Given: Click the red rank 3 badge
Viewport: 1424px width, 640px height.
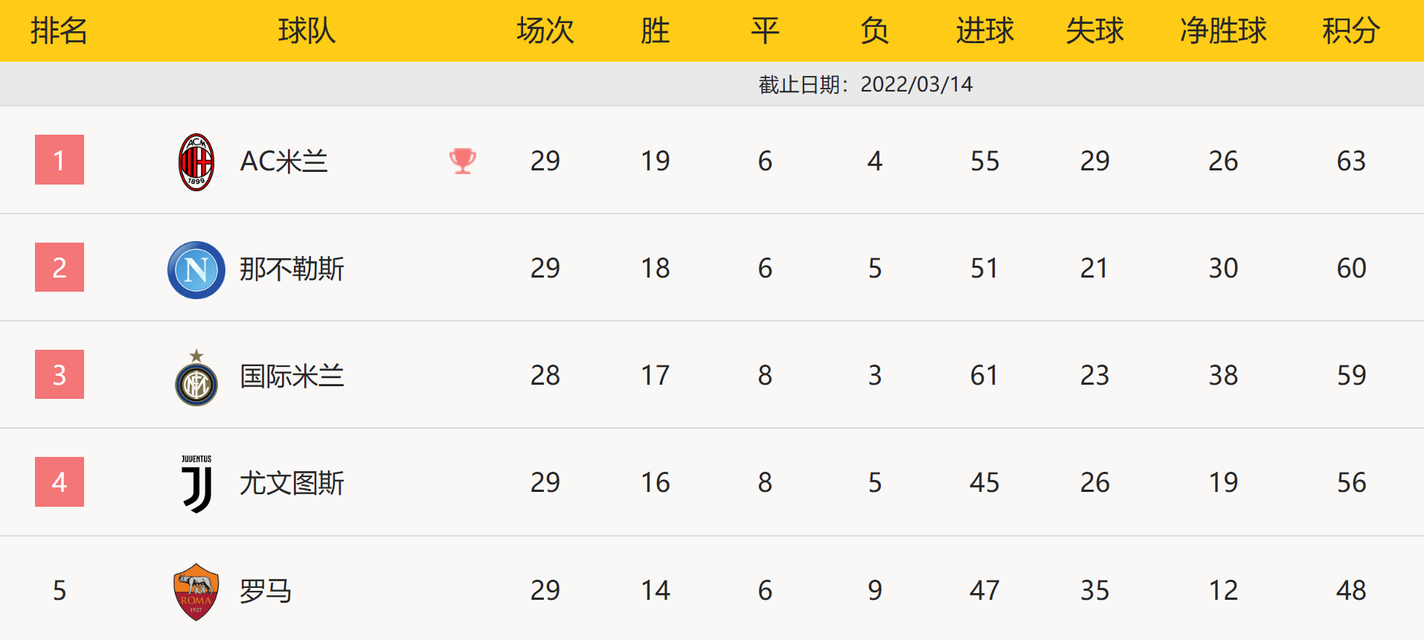Looking at the screenshot, I should [60, 374].
